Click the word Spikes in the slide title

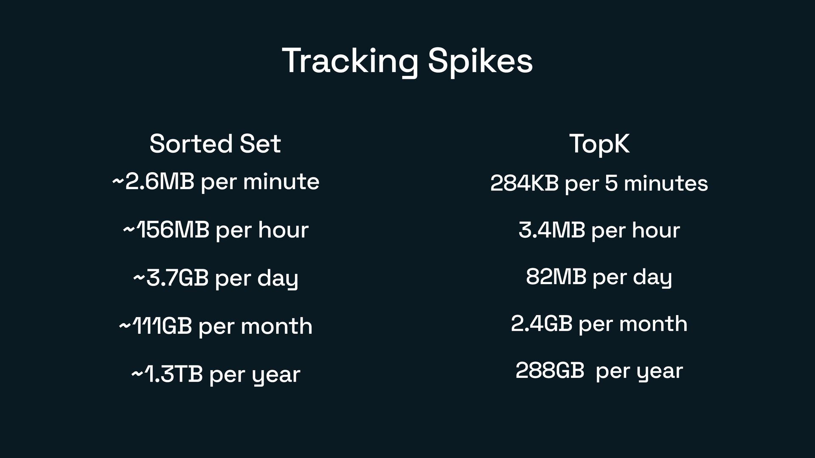(x=480, y=61)
